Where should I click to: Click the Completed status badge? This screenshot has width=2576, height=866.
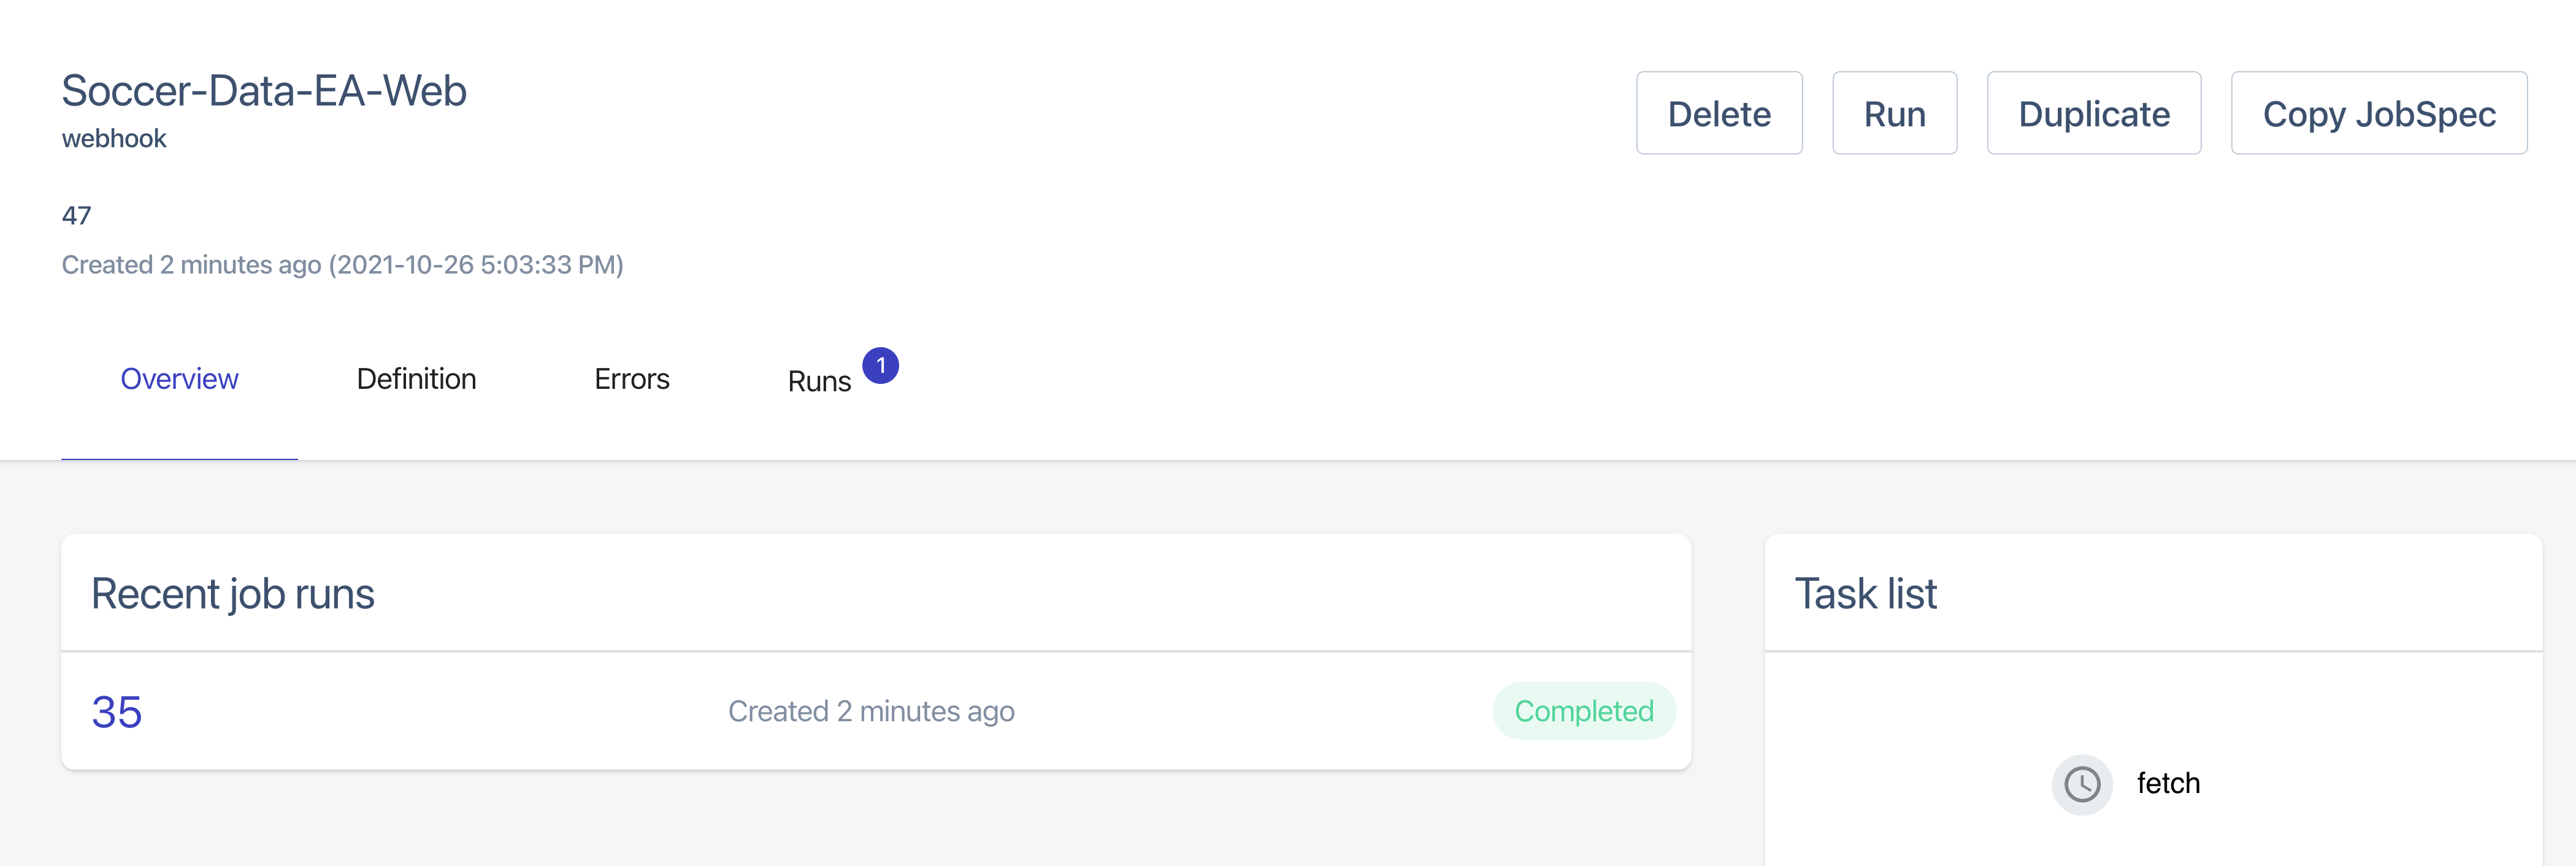point(1584,711)
